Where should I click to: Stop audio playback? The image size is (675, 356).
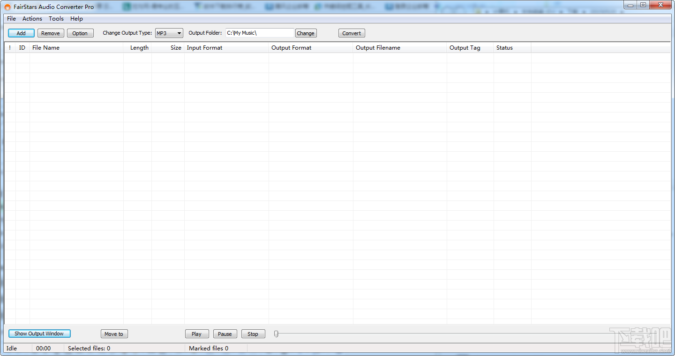click(253, 334)
